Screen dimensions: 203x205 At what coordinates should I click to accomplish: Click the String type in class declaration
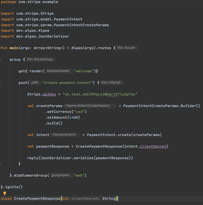(109, 198)
